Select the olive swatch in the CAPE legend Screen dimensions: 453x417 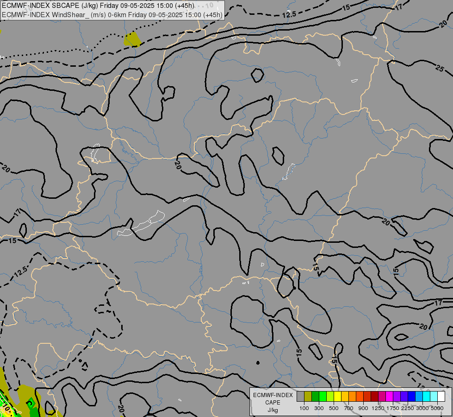(x=308, y=397)
